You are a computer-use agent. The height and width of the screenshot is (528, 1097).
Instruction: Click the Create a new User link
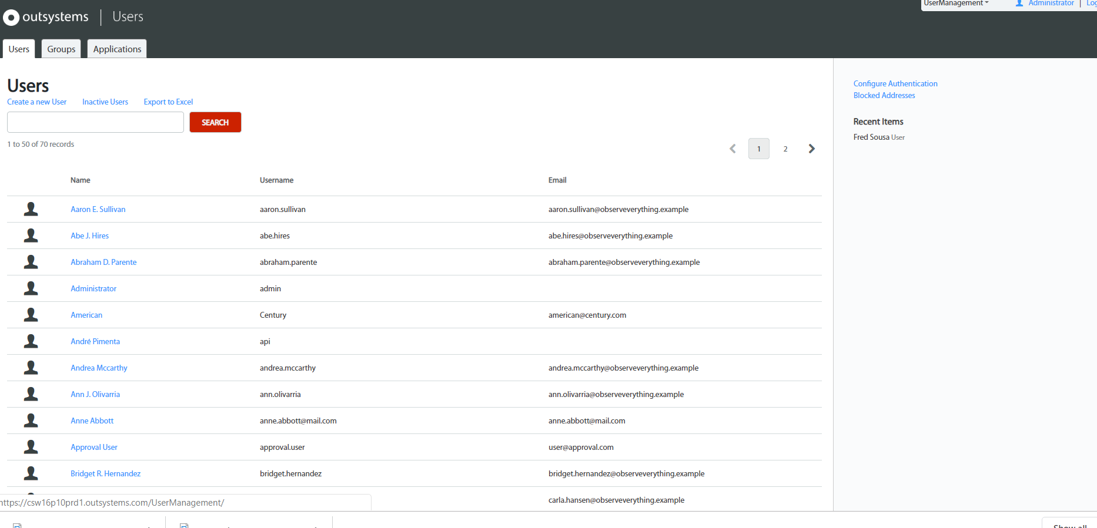[x=37, y=102]
